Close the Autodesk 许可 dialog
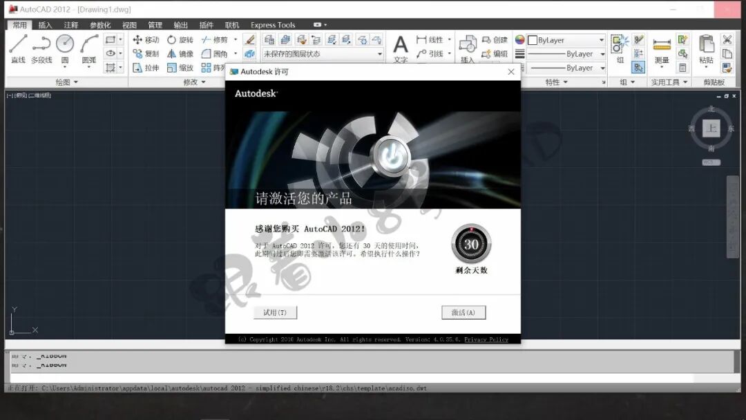This screenshot has height=420, width=746. 511,72
